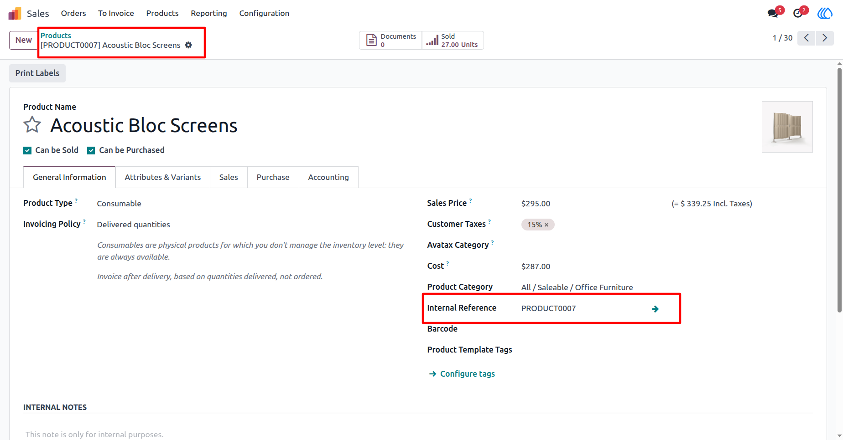Show help tooltip for Cost
The height and width of the screenshot is (440, 843).
tap(448, 263)
